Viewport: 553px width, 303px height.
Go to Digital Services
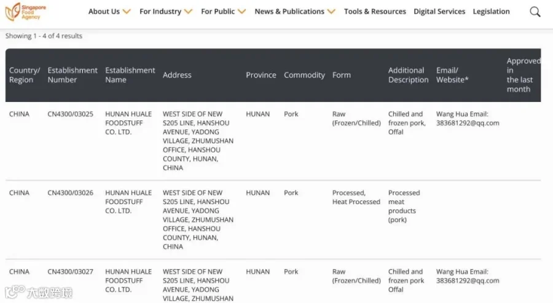click(439, 11)
